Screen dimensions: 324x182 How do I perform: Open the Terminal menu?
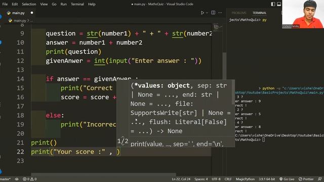(77, 4)
